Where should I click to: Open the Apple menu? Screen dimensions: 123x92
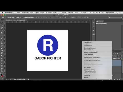coord(3,13)
